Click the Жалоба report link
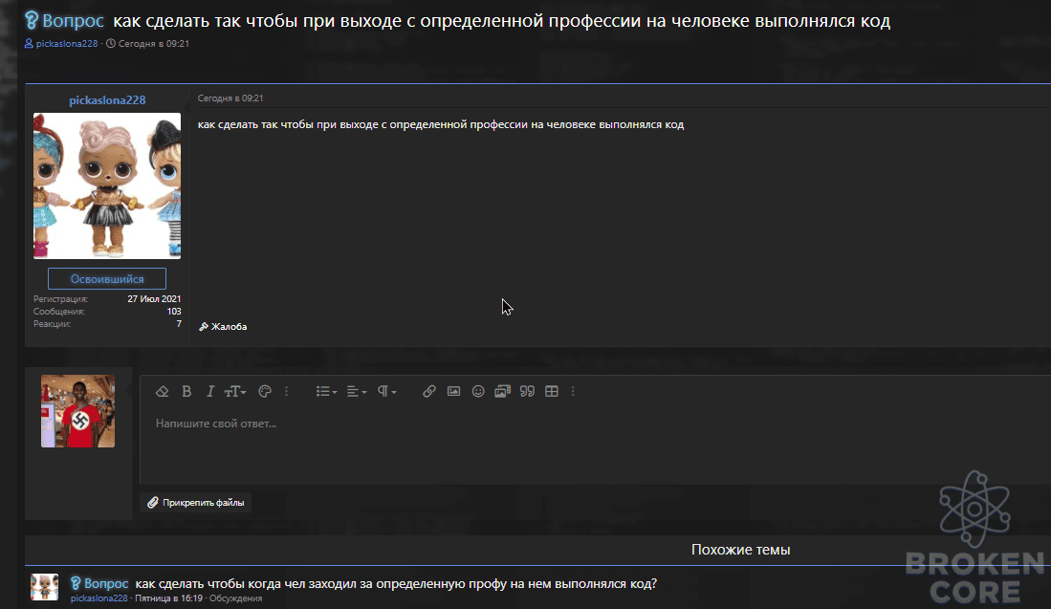Screen dimensions: 1051x609 tap(223, 326)
